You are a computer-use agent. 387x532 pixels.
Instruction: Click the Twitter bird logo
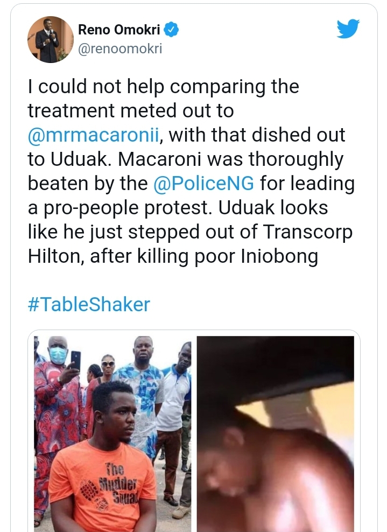pyautogui.click(x=348, y=29)
